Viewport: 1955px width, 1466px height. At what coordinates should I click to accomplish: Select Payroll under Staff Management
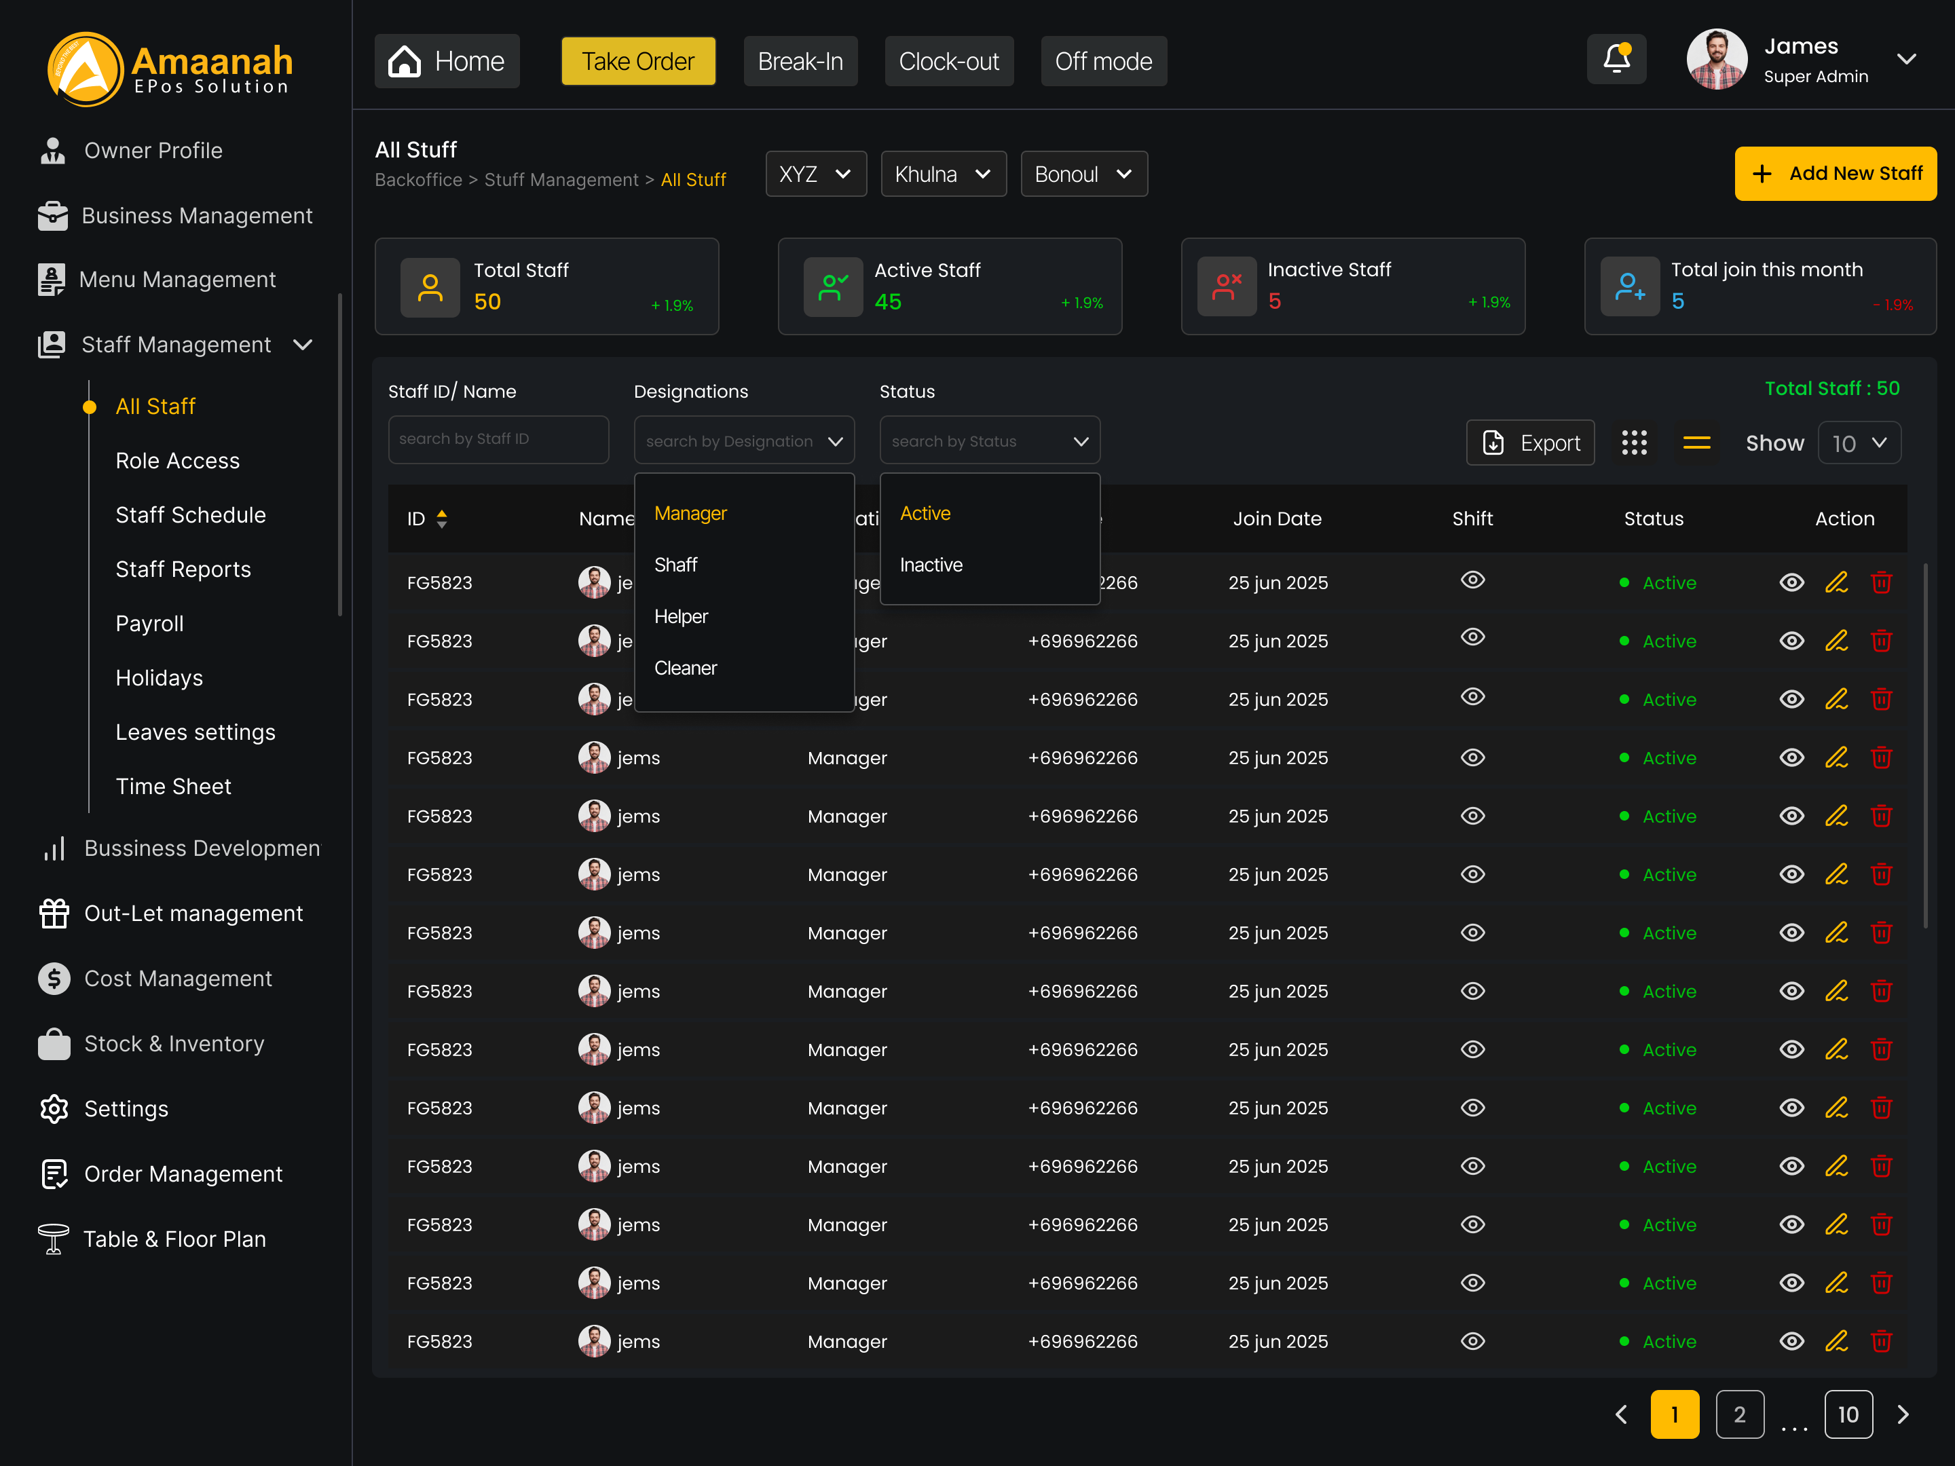click(x=149, y=623)
